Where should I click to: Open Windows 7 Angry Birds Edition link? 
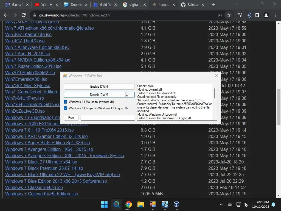tap(47, 143)
